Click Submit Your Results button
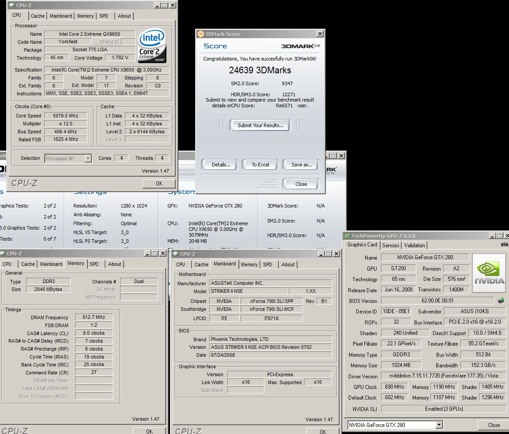Viewport: 509px width, 434px height. coord(260,125)
